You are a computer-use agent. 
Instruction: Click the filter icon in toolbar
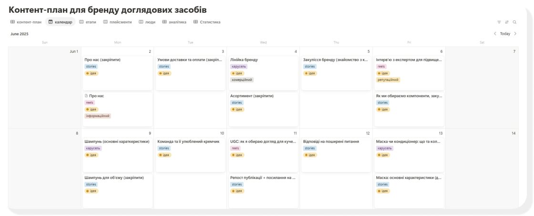(x=499, y=22)
